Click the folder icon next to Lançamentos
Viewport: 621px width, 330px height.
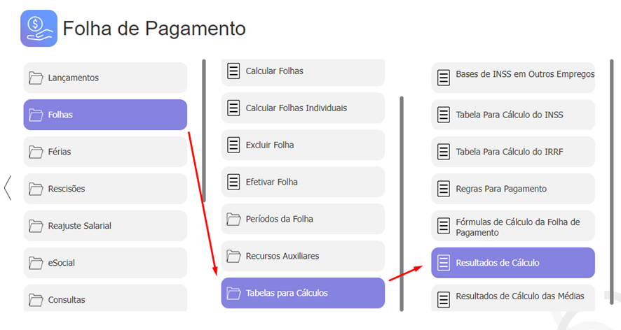[x=36, y=78]
